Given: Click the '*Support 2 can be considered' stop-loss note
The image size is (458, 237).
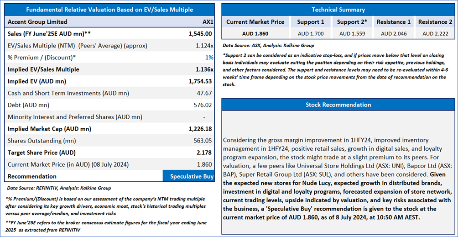Looking at the screenshot, I should (x=335, y=70).
